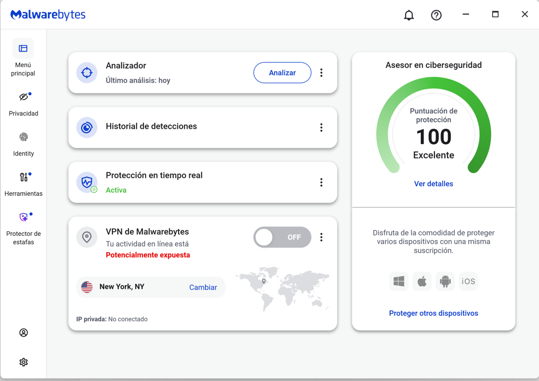Click the Windows platform icon
Image resolution: width=539 pixels, height=381 pixels.
(399, 281)
